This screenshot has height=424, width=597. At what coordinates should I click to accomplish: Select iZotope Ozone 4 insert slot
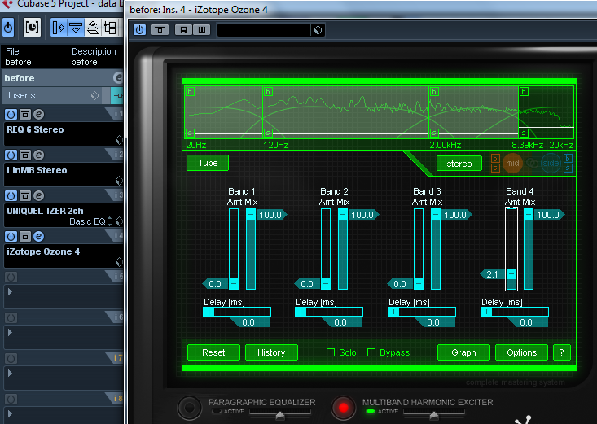pyautogui.click(x=64, y=256)
